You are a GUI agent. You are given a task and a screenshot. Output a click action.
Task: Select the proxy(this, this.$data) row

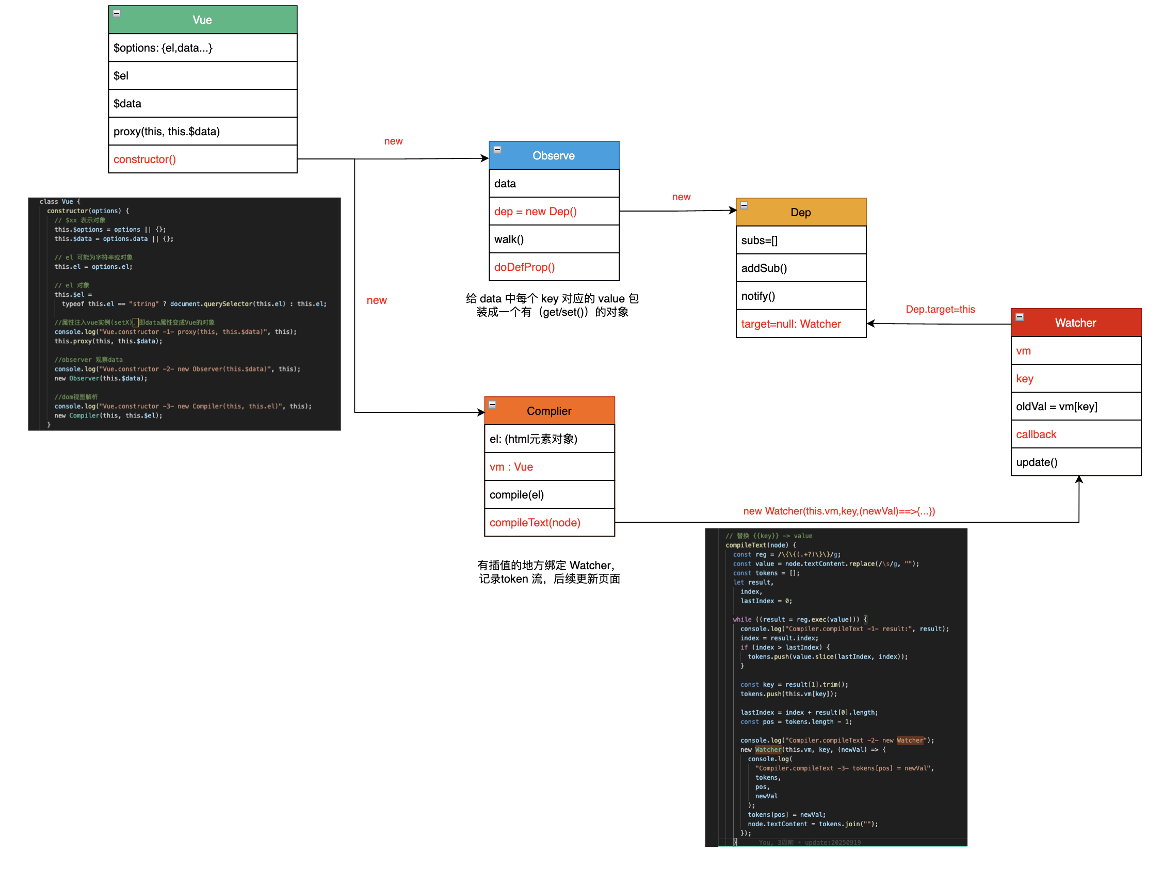pos(202,132)
